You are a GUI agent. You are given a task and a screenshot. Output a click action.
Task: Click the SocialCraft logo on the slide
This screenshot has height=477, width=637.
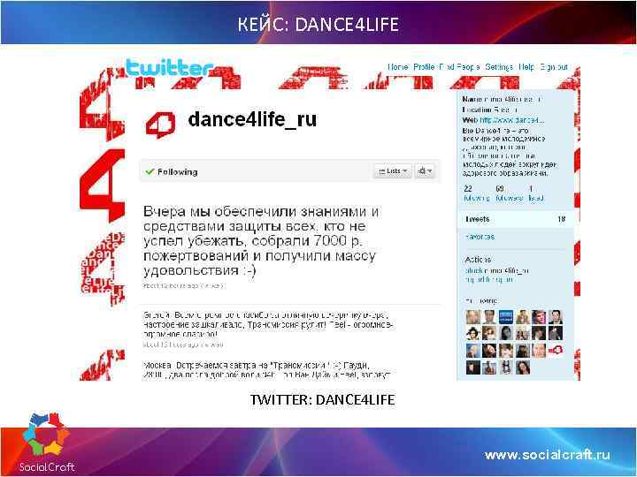[x=46, y=443]
